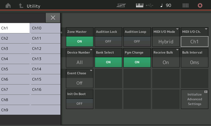The width and height of the screenshot is (211, 126).
Task: Open the grid Live Set icon
Action: point(185,6)
